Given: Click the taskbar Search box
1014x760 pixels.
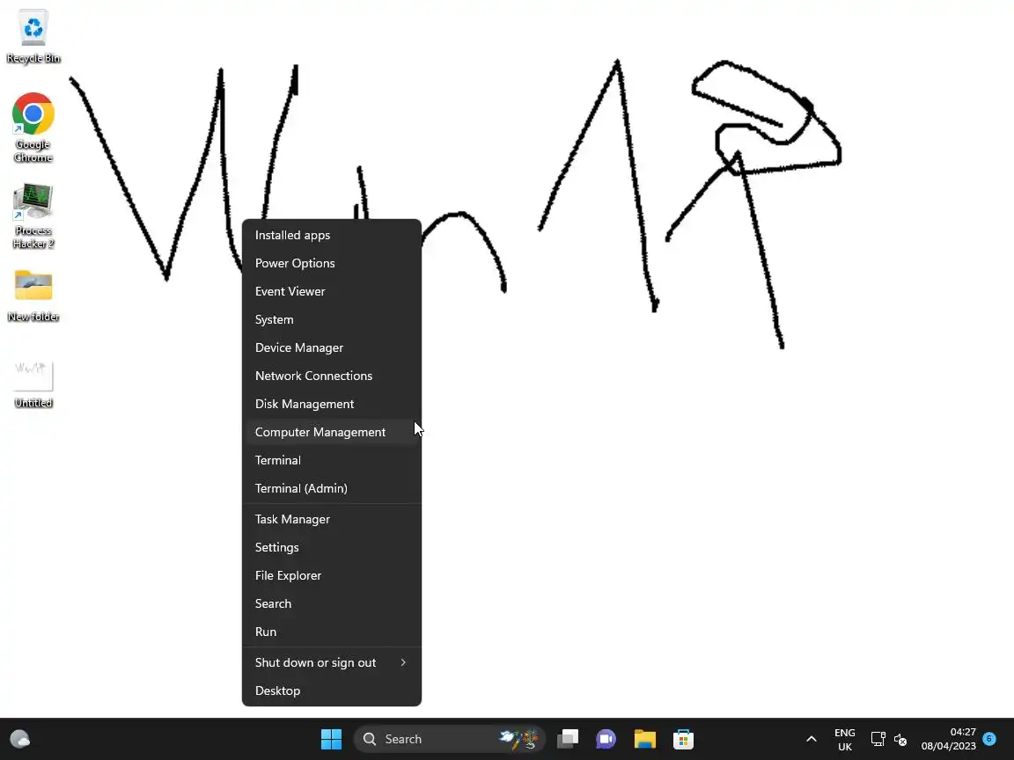Looking at the screenshot, I should click(x=450, y=739).
